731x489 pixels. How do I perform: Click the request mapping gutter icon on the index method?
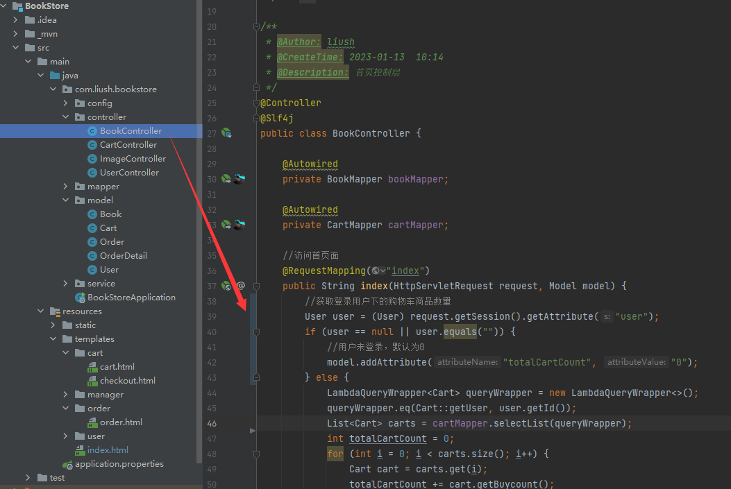227,285
